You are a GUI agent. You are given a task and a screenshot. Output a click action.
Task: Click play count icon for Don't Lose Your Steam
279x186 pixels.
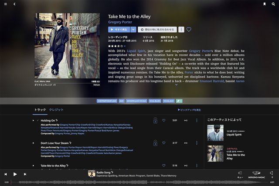(x=186, y=143)
